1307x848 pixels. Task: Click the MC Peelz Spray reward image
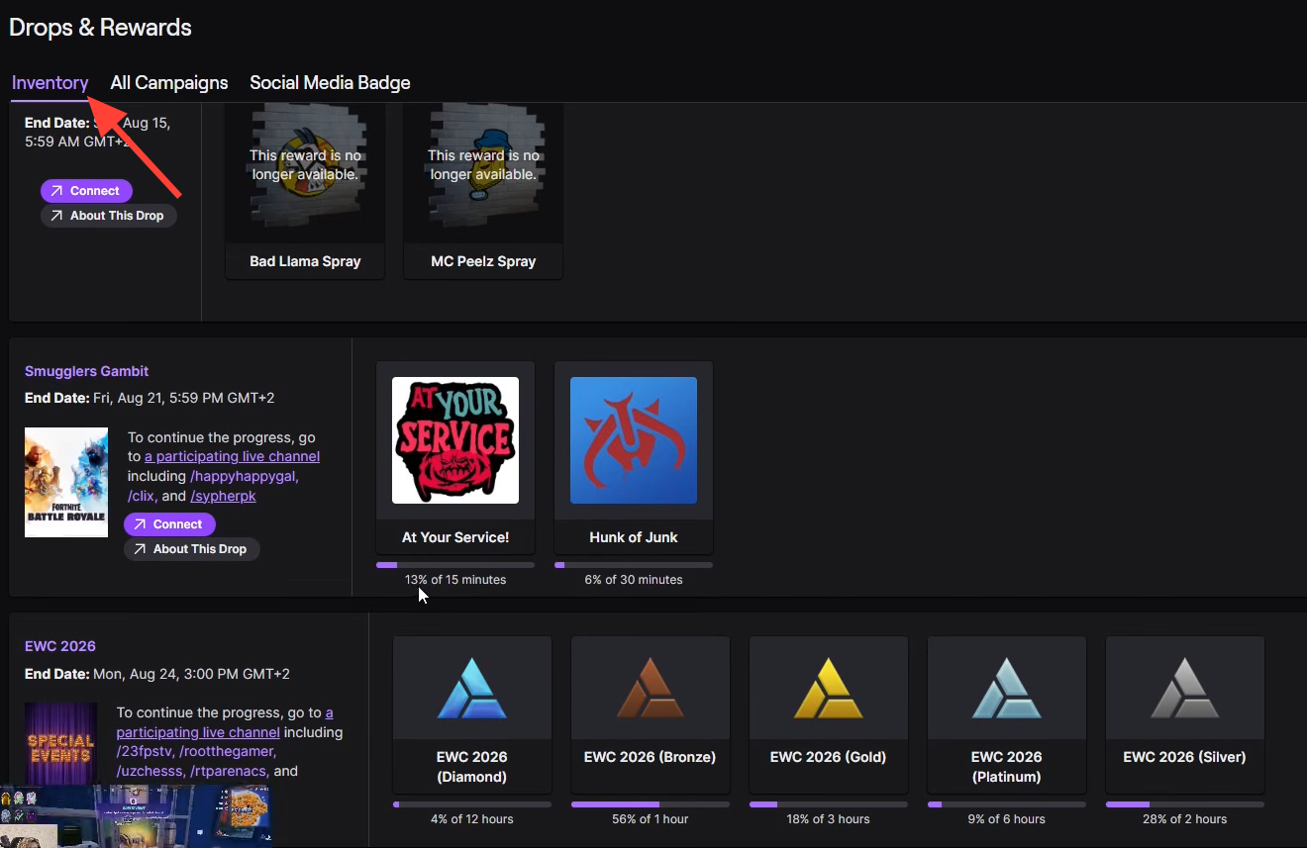pos(483,172)
